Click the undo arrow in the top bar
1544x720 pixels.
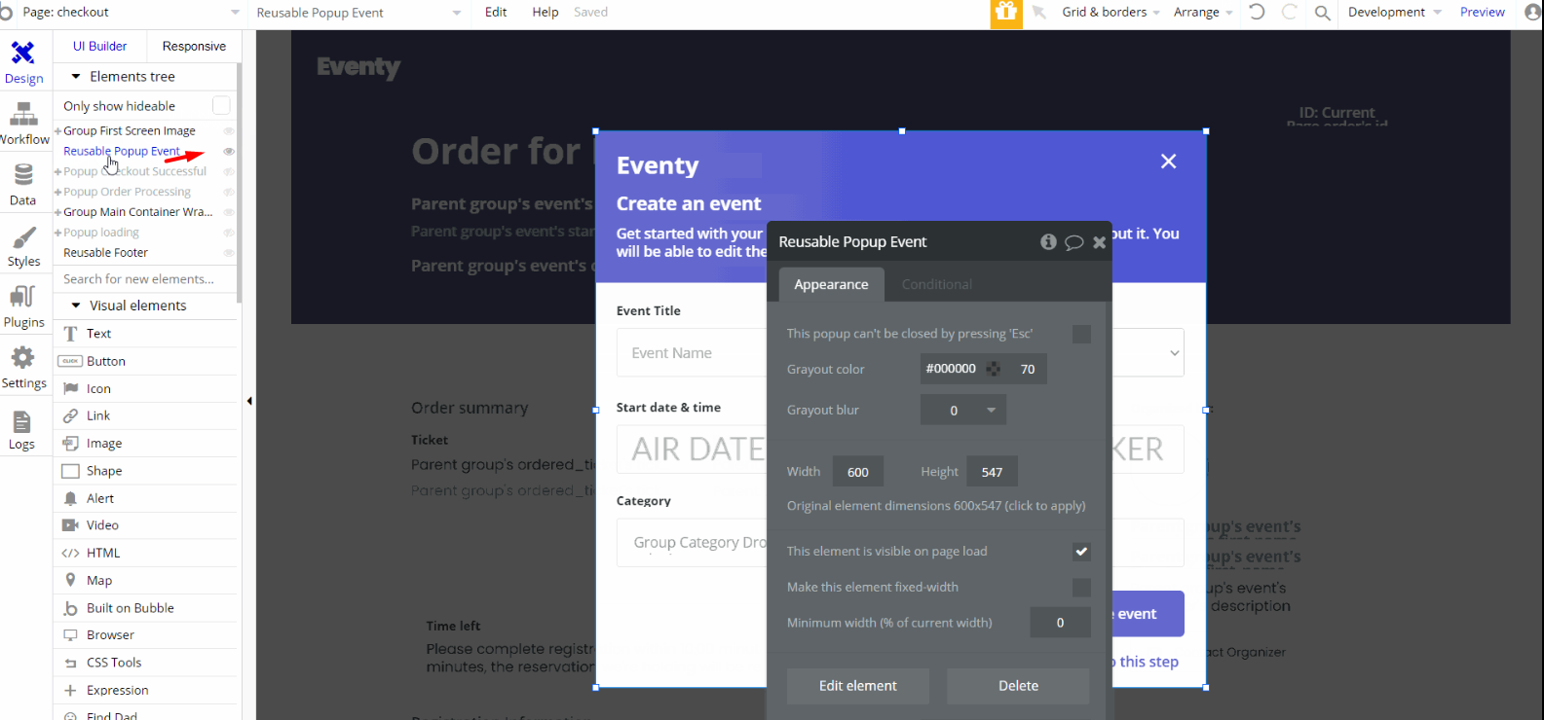pos(1257,12)
